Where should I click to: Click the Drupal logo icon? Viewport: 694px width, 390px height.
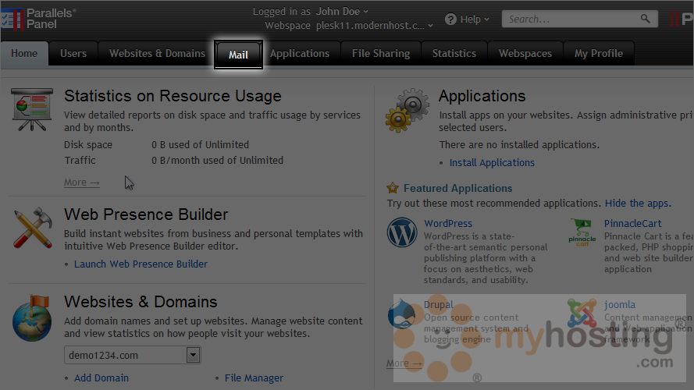(401, 314)
